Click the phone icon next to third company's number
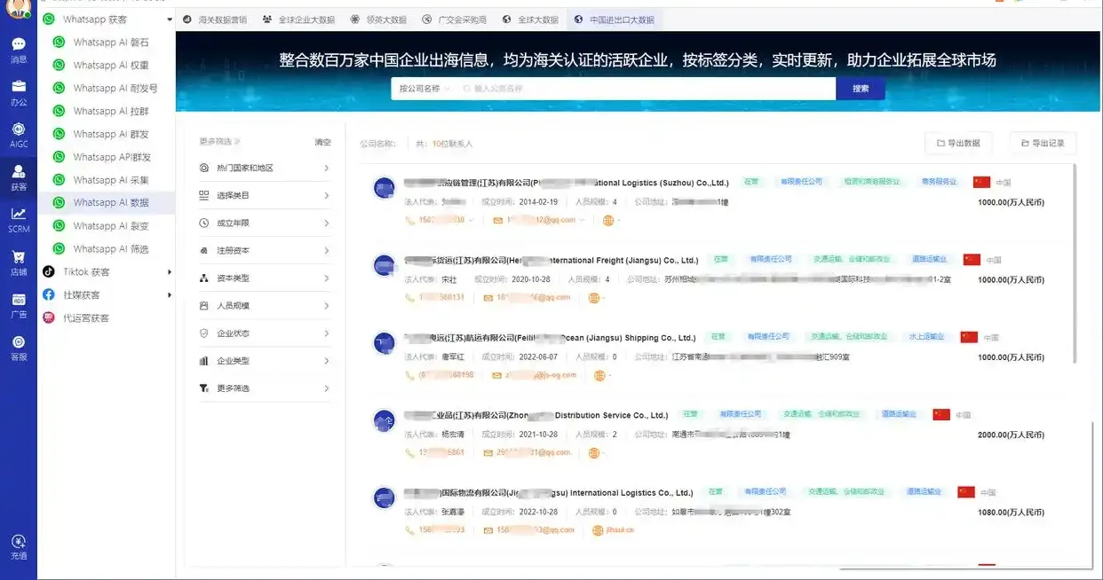The height and width of the screenshot is (580, 1103). click(x=408, y=375)
